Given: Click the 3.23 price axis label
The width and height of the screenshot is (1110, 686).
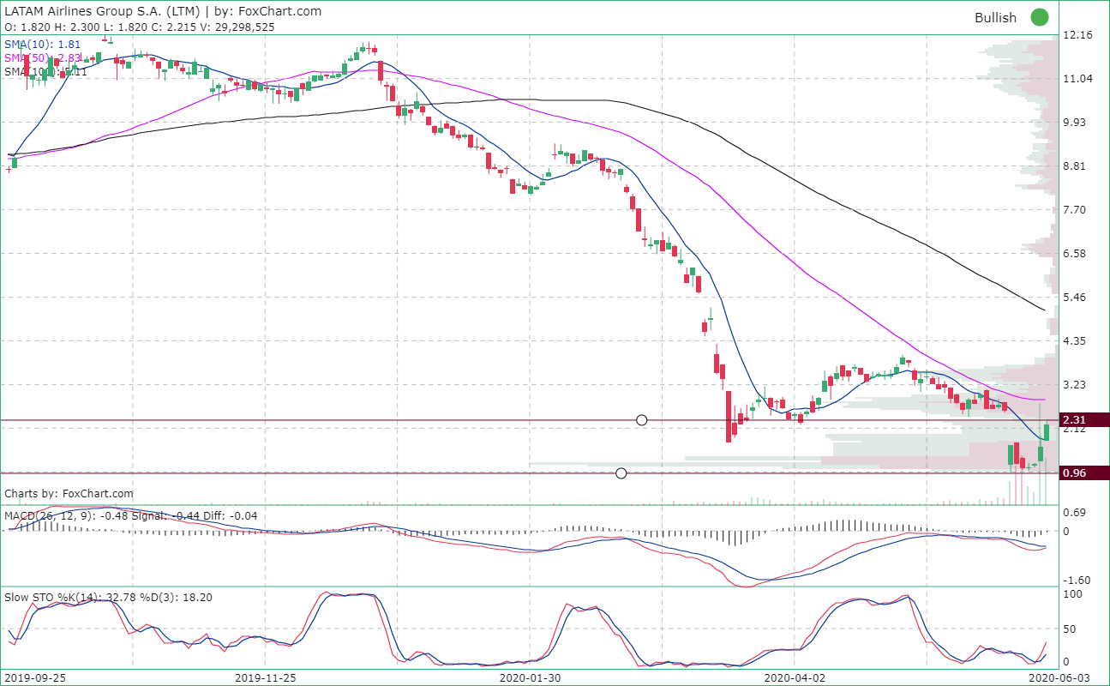Looking at the screenshot, I should (1074, 385).
